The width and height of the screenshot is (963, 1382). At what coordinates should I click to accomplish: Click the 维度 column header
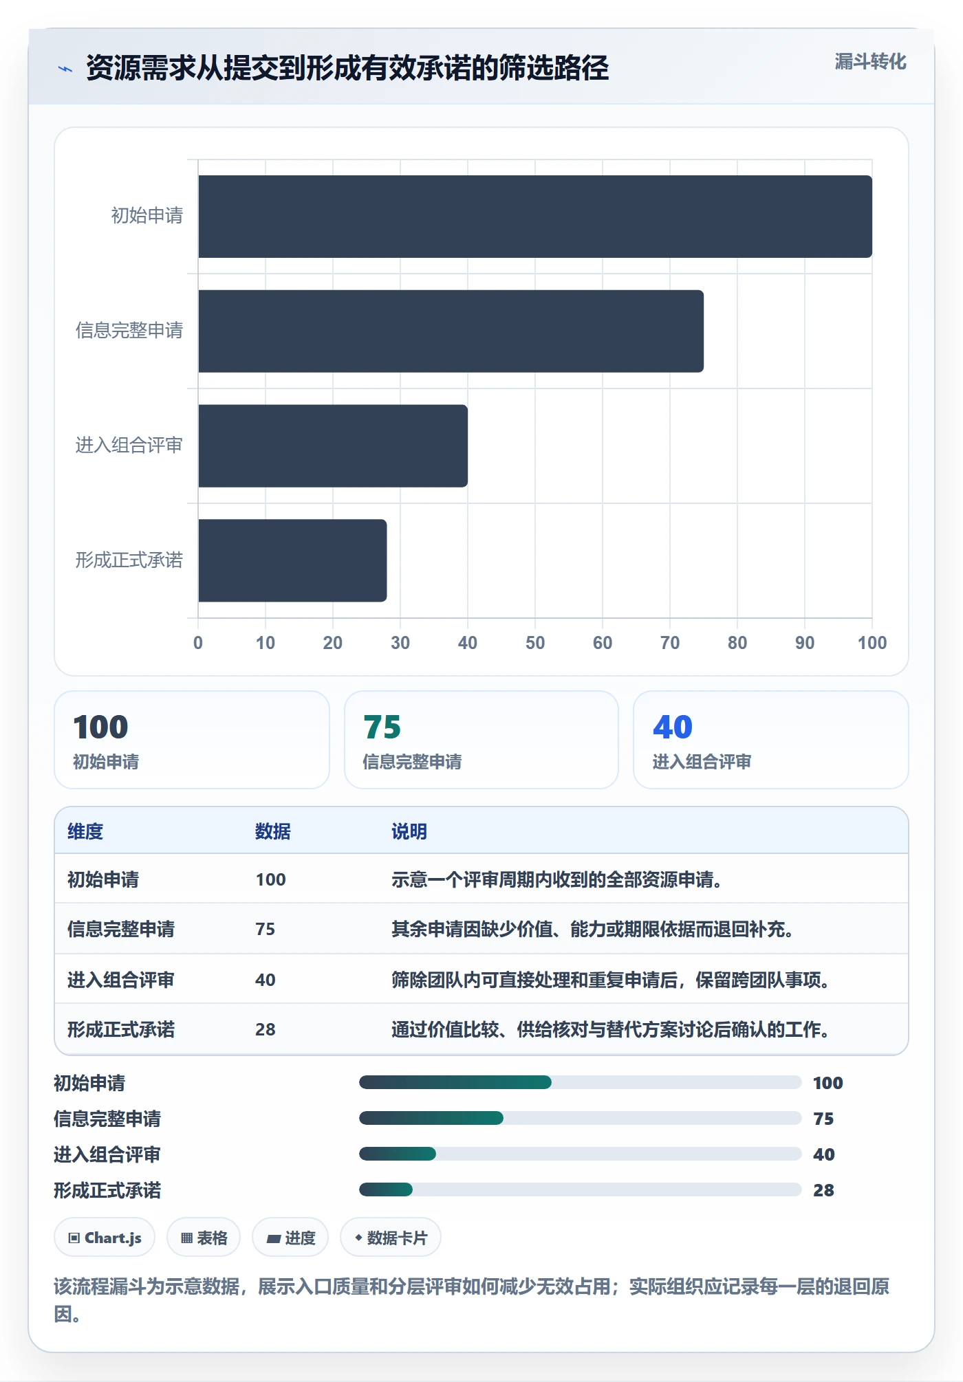pyautogui.click(x=85, y=831)
